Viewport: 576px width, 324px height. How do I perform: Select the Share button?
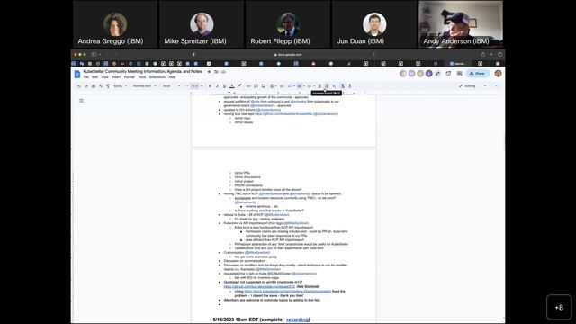(x=478, y=74)
